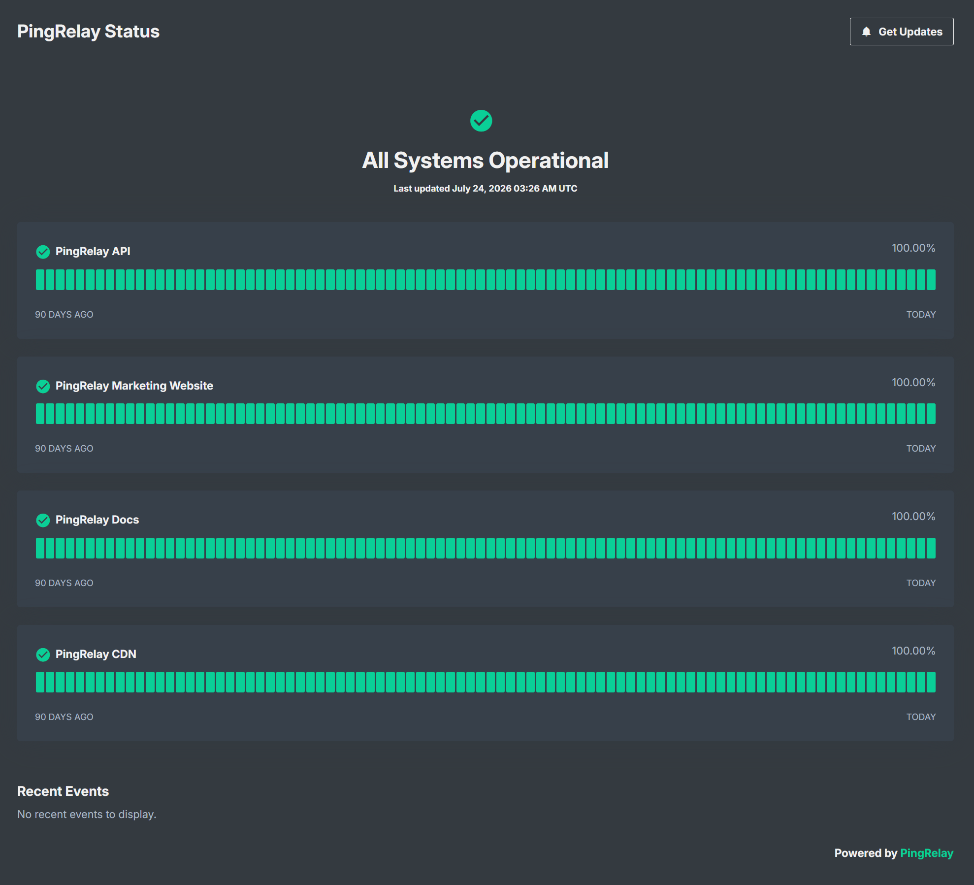Click the Get Updates button

[901, 32]
